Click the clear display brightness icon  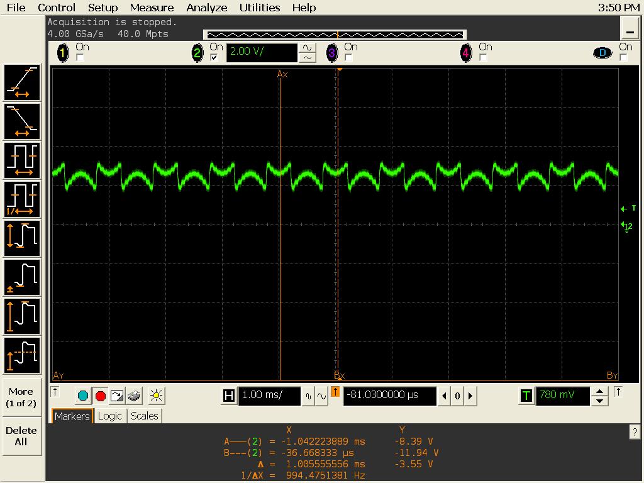(x=155, y=396)
